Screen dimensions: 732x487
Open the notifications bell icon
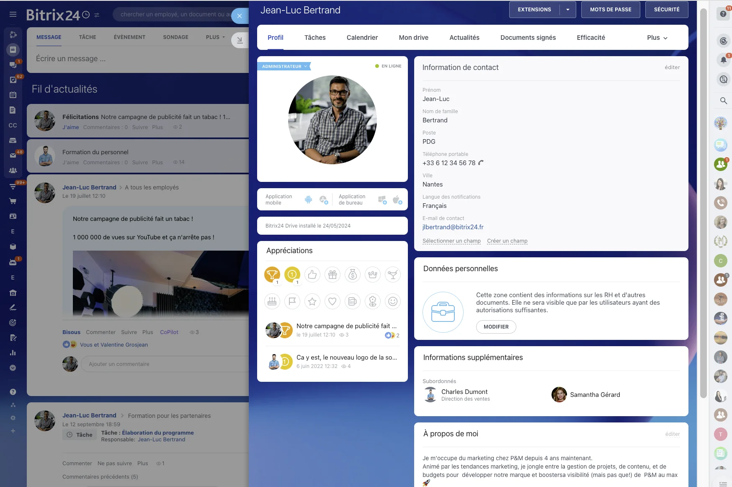tap(723, 60)
